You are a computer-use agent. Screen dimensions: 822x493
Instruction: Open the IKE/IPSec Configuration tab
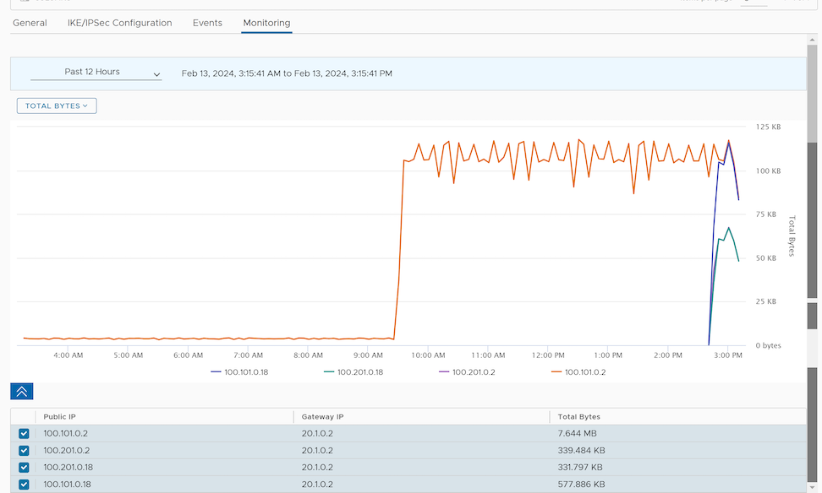[119, 23]
